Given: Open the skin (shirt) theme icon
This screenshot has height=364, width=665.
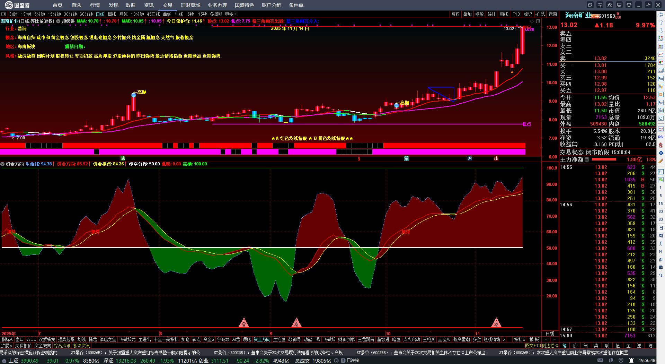Looking at the screenshot, I should (x=629, y=5).
